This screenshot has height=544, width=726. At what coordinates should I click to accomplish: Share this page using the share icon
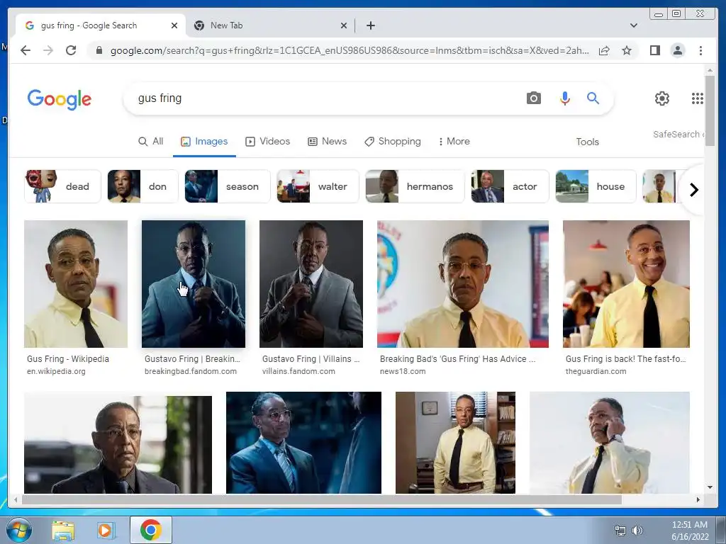point(604,50)
